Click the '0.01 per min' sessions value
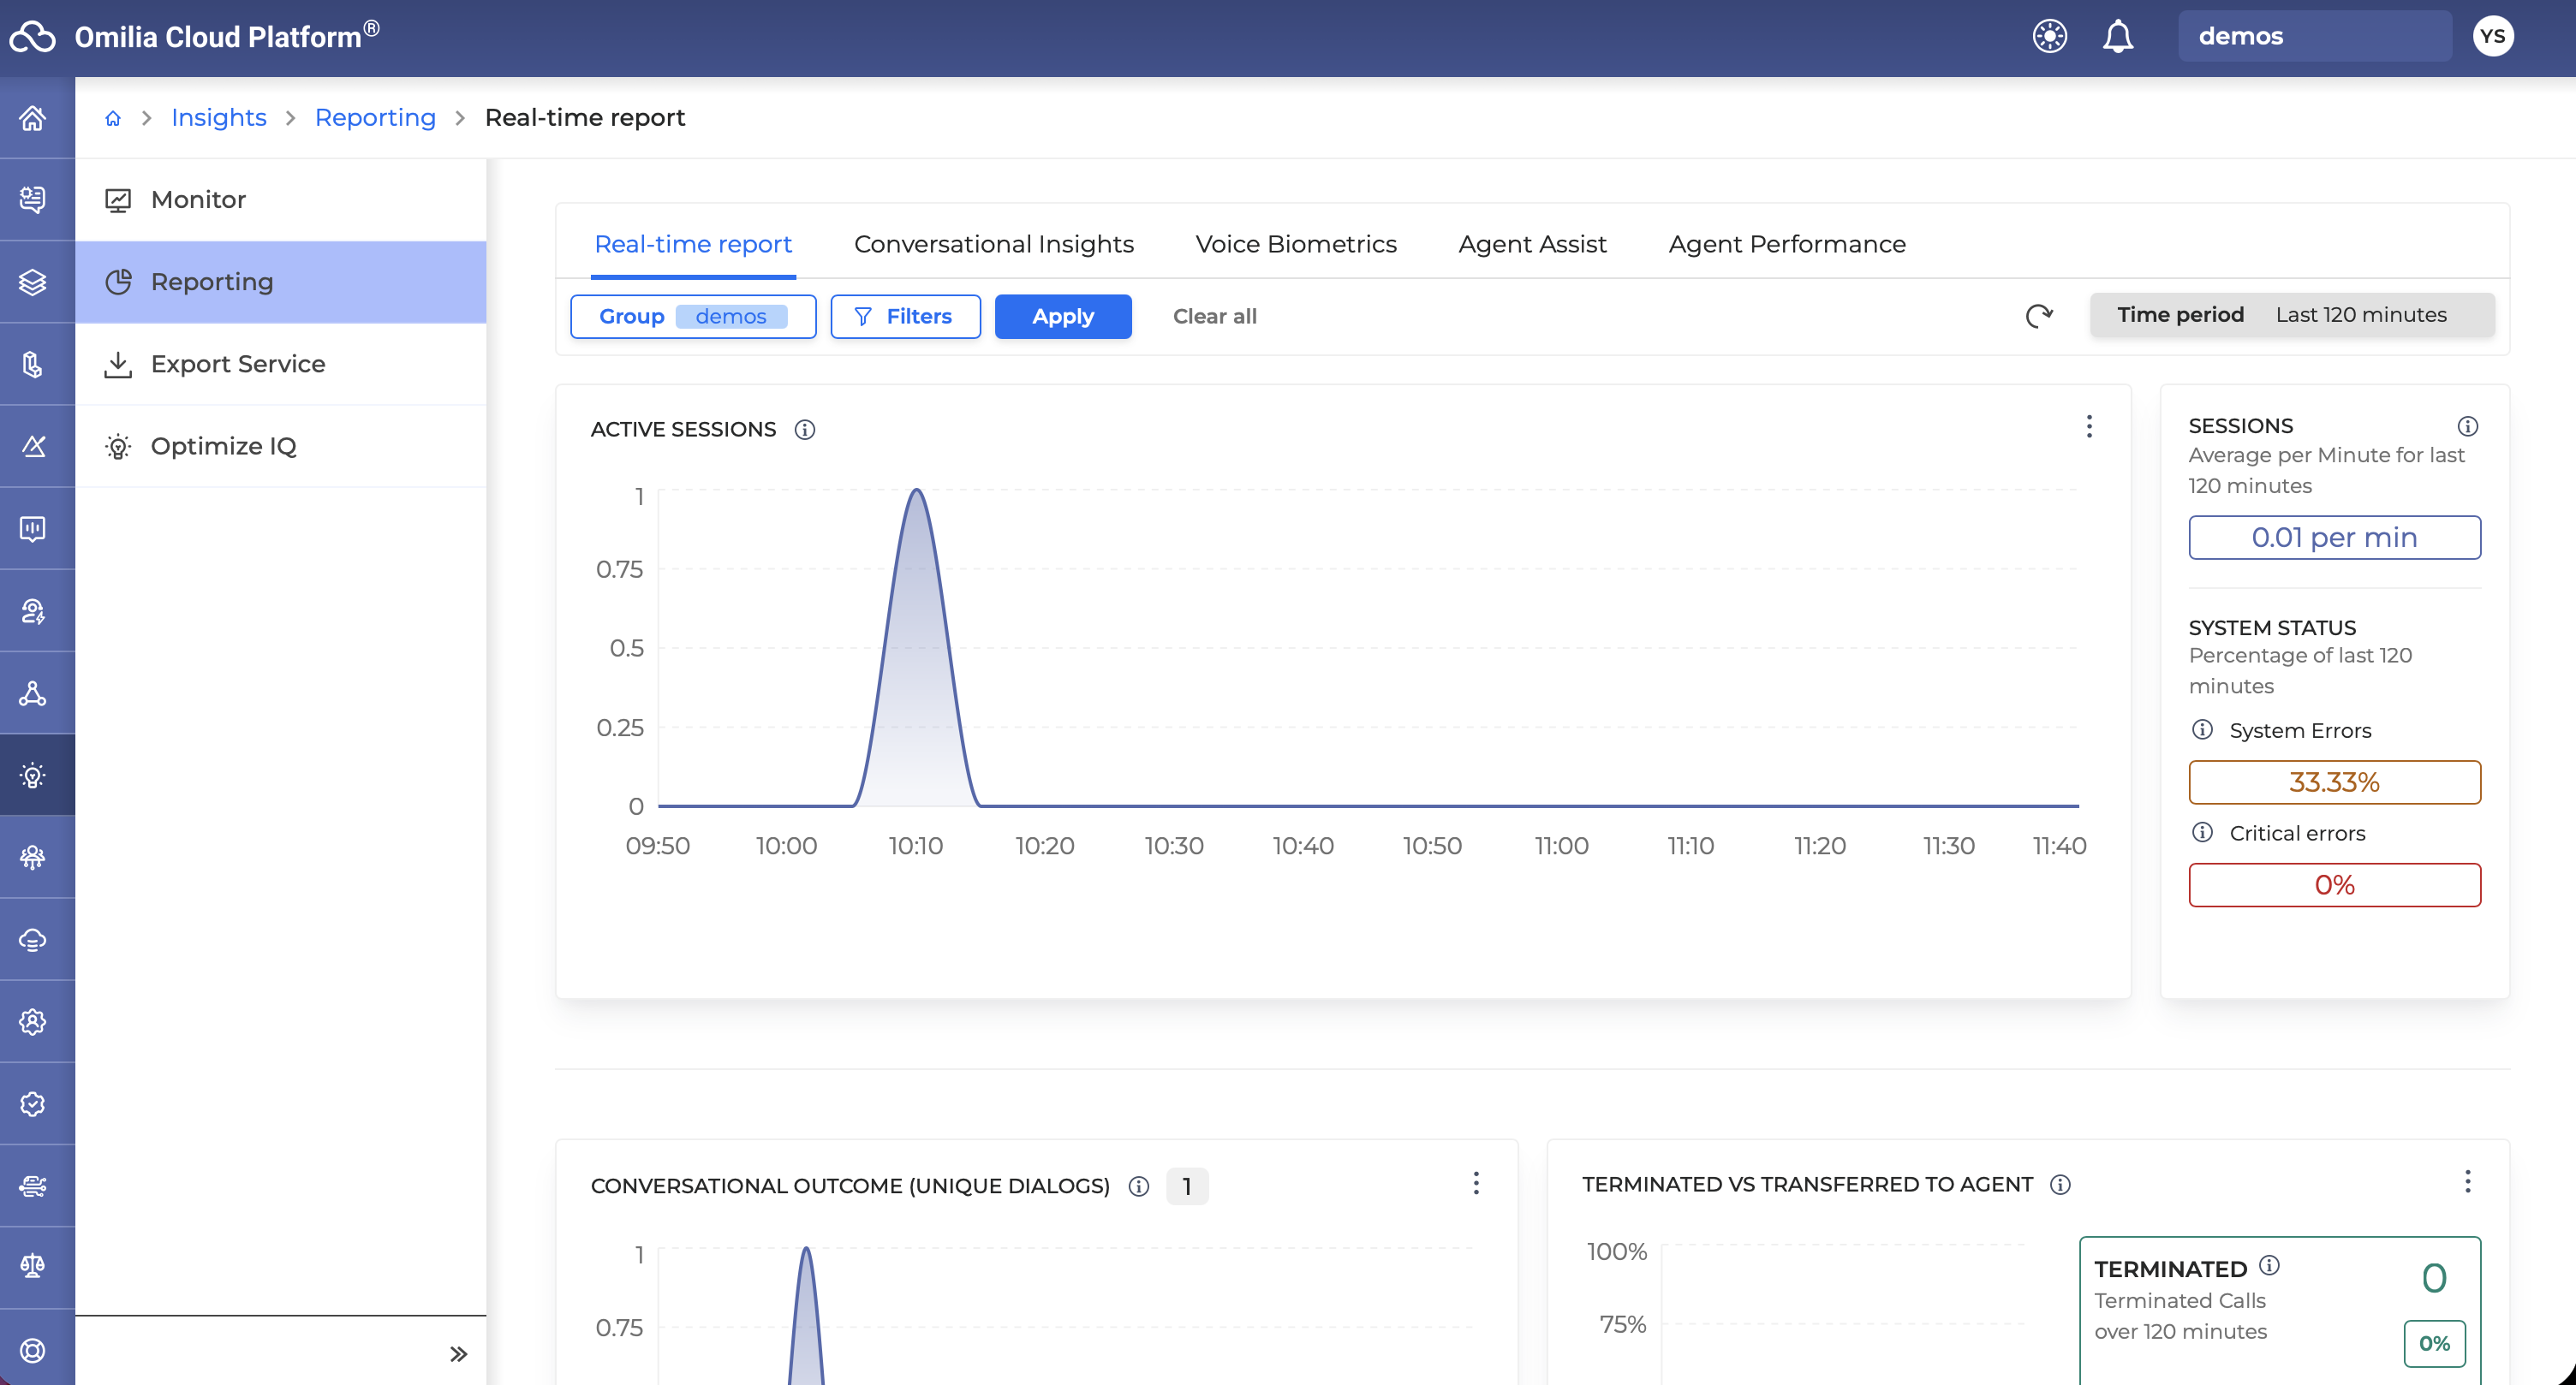This screenshot has width=2576, height=1385. click(x=2334, y=538)
